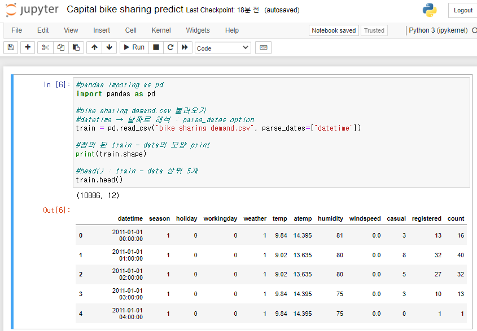The height and width of the screenshot is (331, 477).
Task: Click Python 3 (ipykernel) kernel name
Action: (x=438, y=30)
